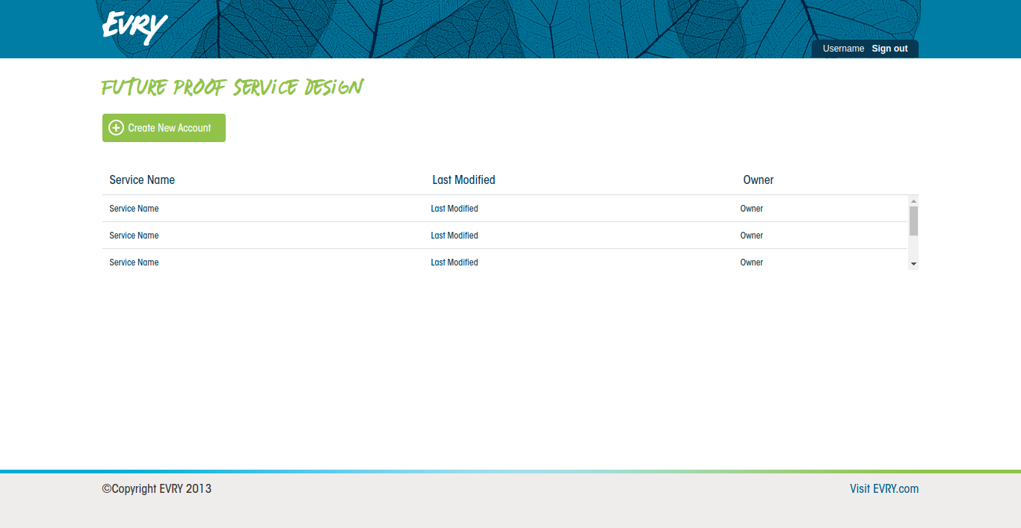The height and width of the screenshot is (528, 1021).
Task: Click the Owner column header
Action: pyautogui.click(x=758, y=179)
